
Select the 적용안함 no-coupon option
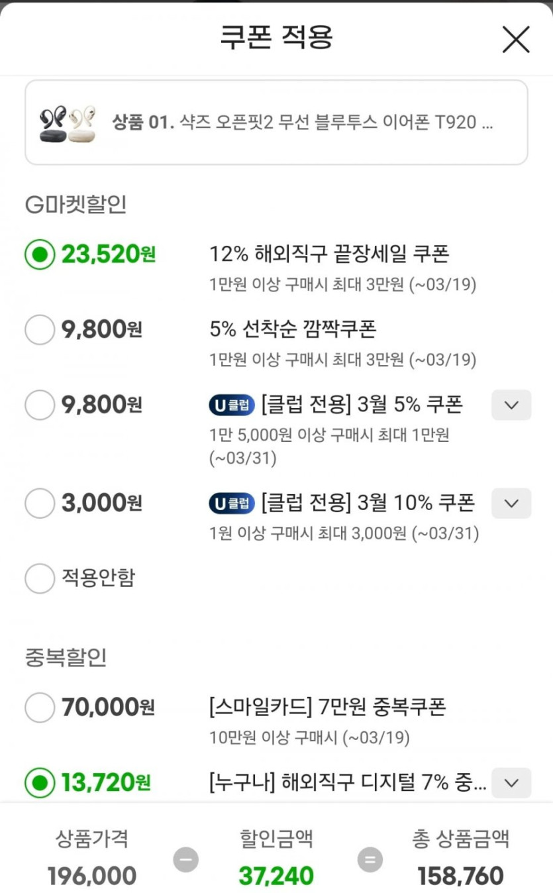40,578
